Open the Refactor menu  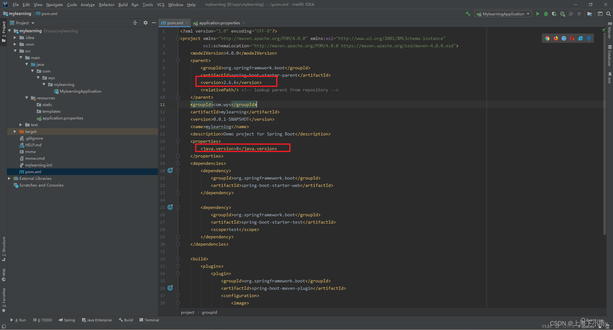point(107,4)
